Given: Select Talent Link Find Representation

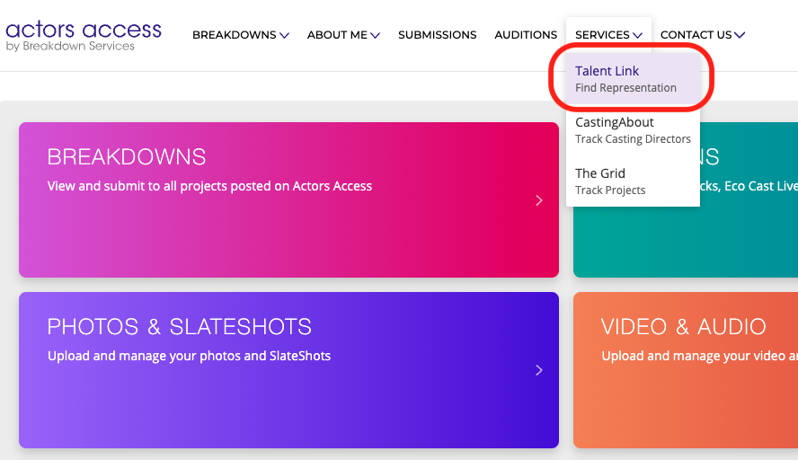Looking at the screenshot, I should [633, 79].
